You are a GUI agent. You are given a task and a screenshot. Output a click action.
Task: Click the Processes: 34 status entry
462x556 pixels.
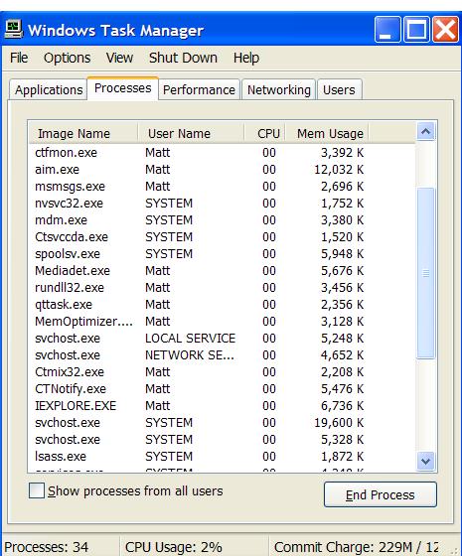click(46, 547)
